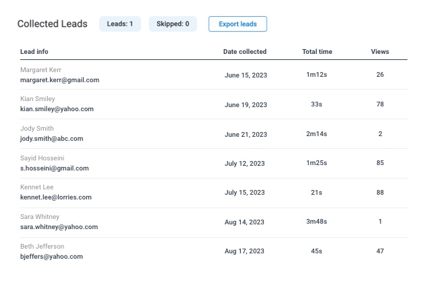Select the Collected Leads heading
Viewport: 425px width, 283px height.
52,24
